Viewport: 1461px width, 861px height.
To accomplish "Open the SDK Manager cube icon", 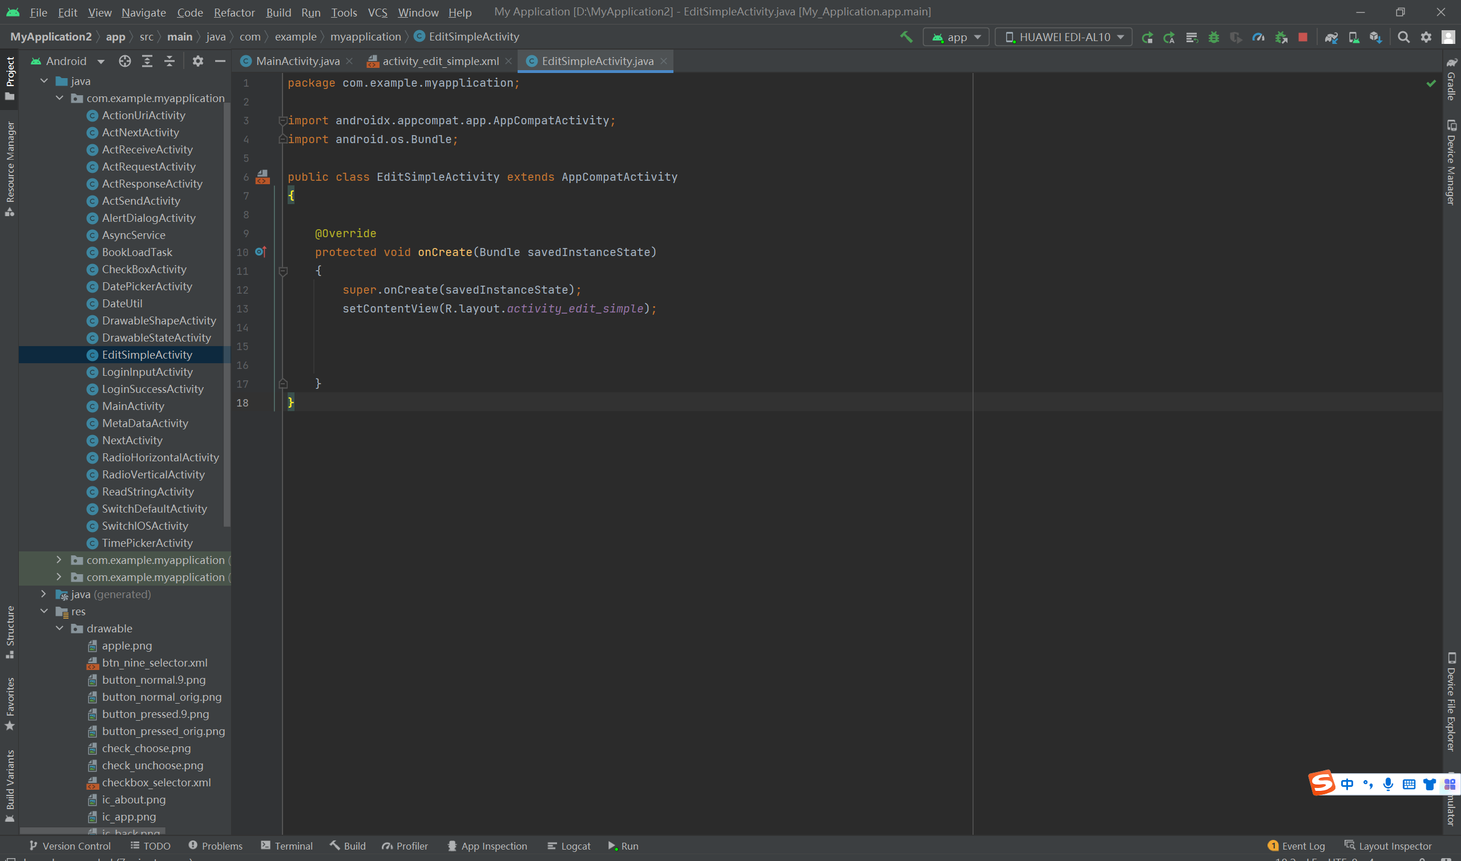I will pos(1375,37).
